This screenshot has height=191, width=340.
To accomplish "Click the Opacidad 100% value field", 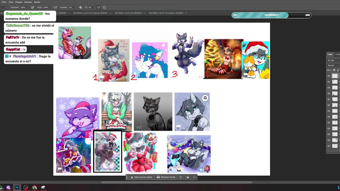I will point(23,7).
